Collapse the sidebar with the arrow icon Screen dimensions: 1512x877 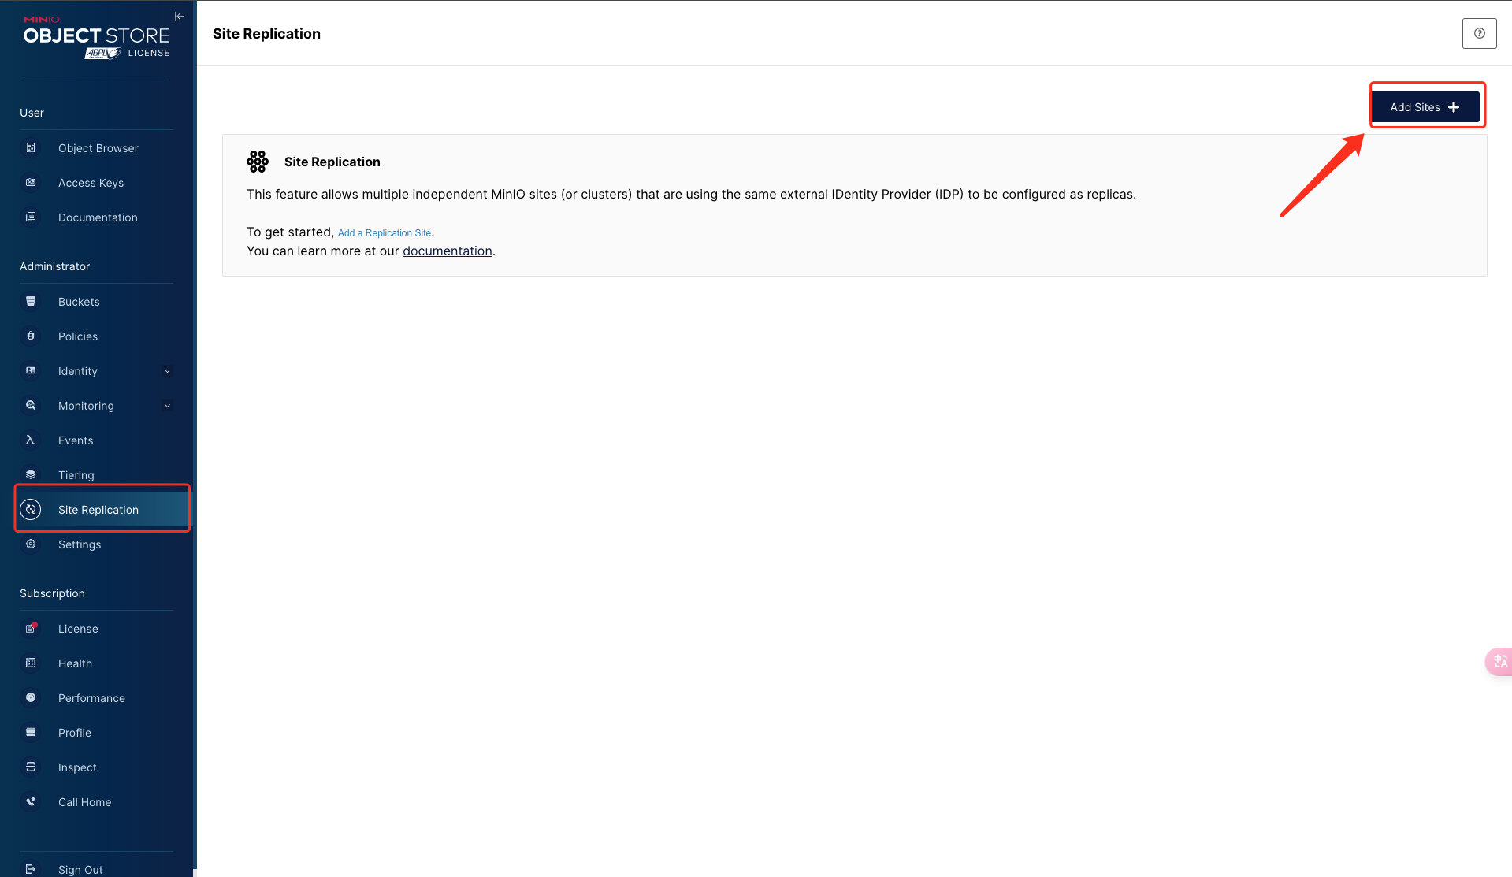(180, 17)
